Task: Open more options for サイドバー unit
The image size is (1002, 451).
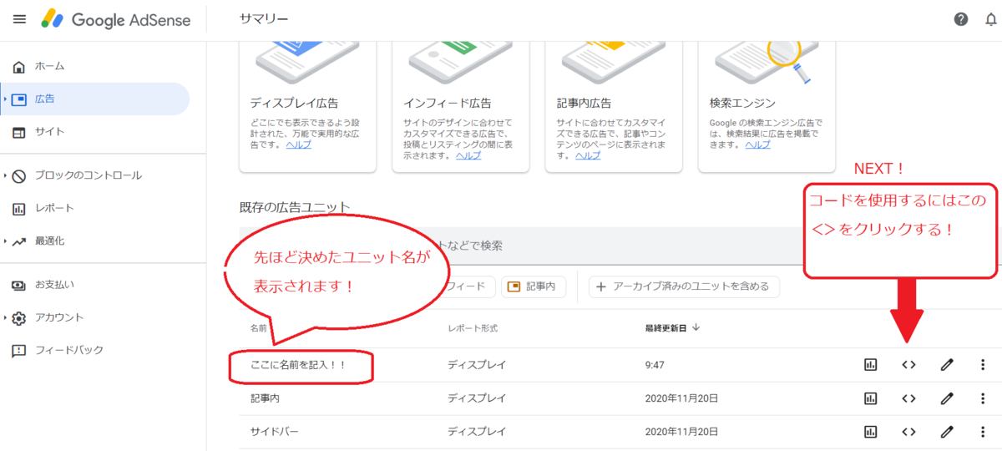Action: pos(983,432)
